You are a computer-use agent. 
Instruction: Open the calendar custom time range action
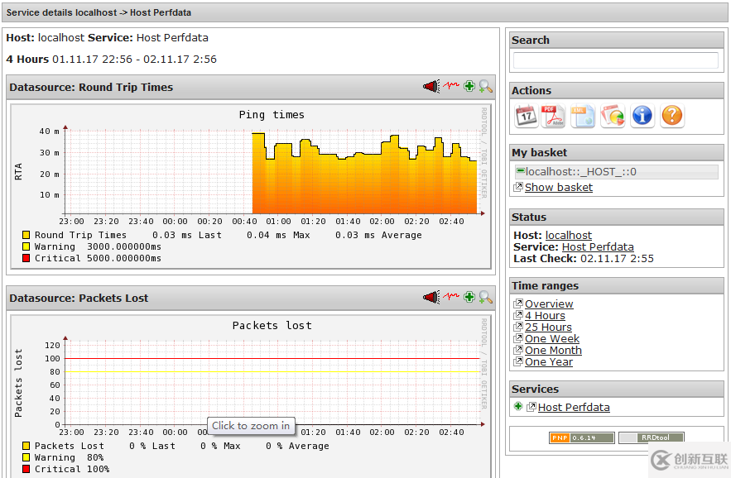tap(526, 116)
